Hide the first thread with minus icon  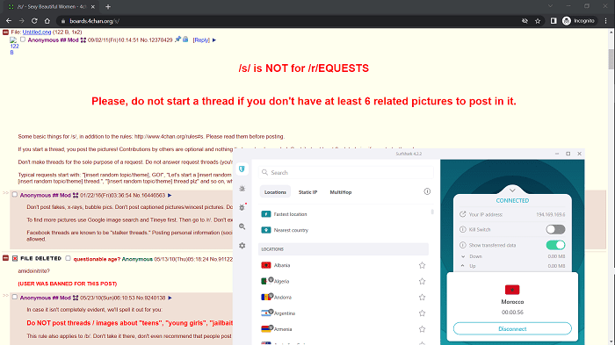pyautogui.click(x=5, y=32)
